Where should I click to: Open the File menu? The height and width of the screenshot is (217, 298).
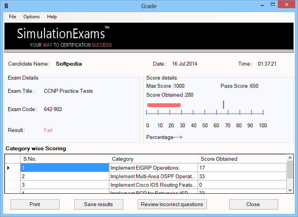[12, 17]
